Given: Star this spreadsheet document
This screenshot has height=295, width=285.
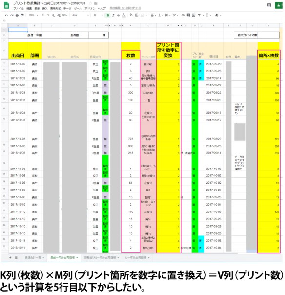Looking at the screenshot, I should [90, 3].
